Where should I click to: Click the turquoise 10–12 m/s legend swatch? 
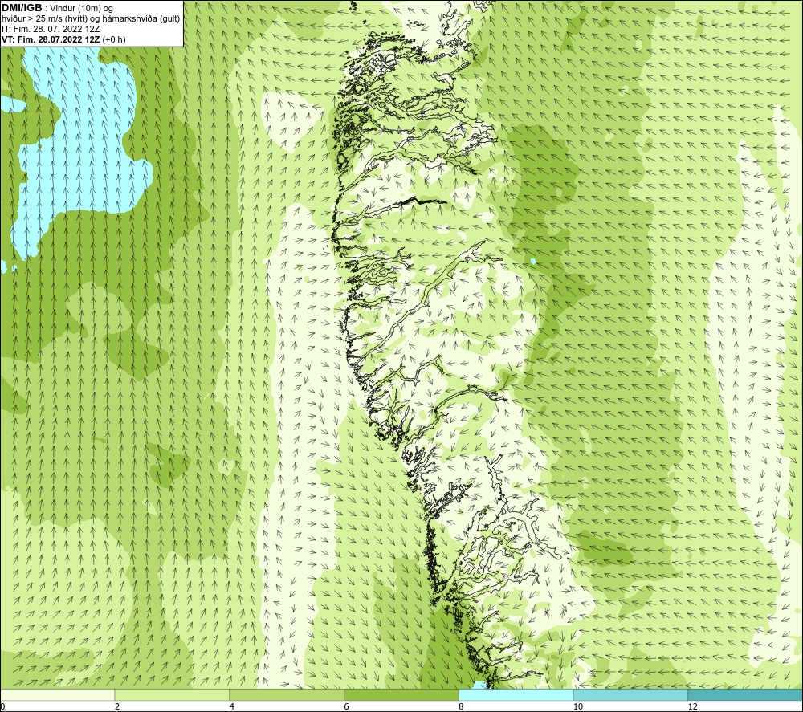coord(631,694)
